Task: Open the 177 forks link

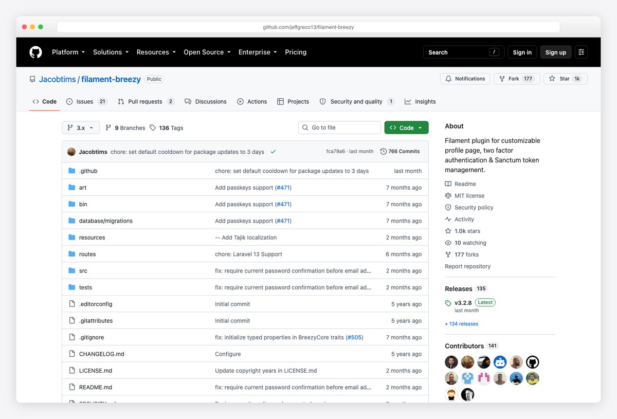Action: pos(462,254)
